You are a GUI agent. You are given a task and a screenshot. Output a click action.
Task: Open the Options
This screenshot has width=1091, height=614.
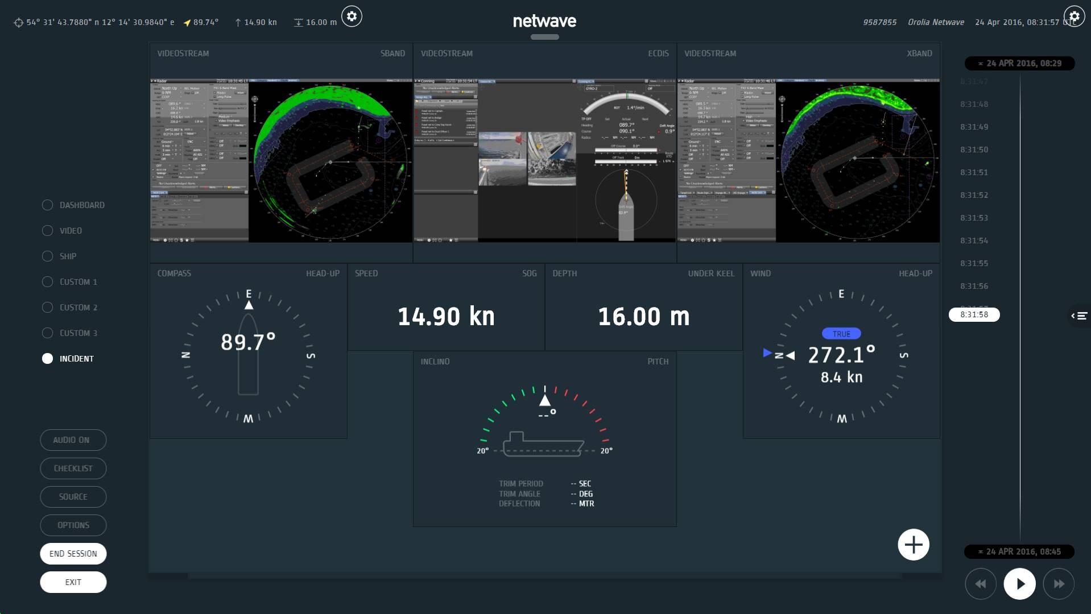73,525
